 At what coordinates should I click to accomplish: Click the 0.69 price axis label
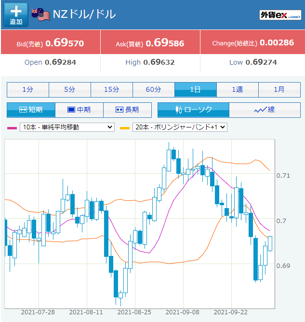[283, 266]
